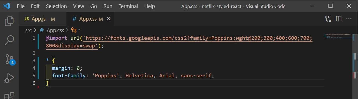The height and width of the screenshot is (99, 358).
Task: Click the Open Changes compare icon
Action: [x=328, y=19]
